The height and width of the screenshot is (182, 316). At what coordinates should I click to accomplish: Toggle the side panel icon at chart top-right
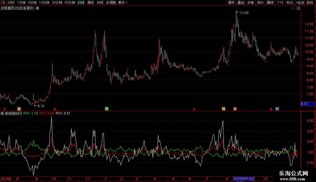298,8
